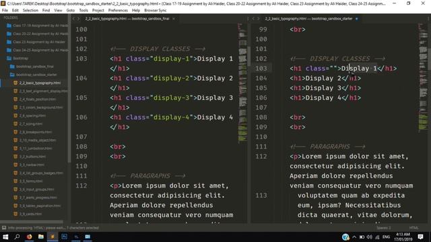Image resolution: width=431 pixels, height=242 pixels.
Task: Go to previous tab in right pane
Action: pyautogui.click(x=253, y=19)
